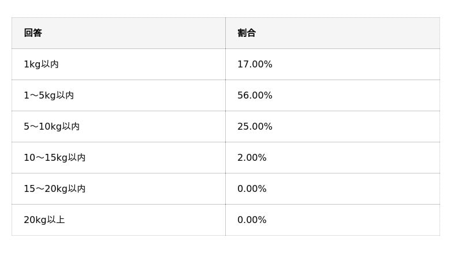The image size is (462, 253).
Task: Select the 15〜20kg以内 answer cell
Action: pos(54,188)
